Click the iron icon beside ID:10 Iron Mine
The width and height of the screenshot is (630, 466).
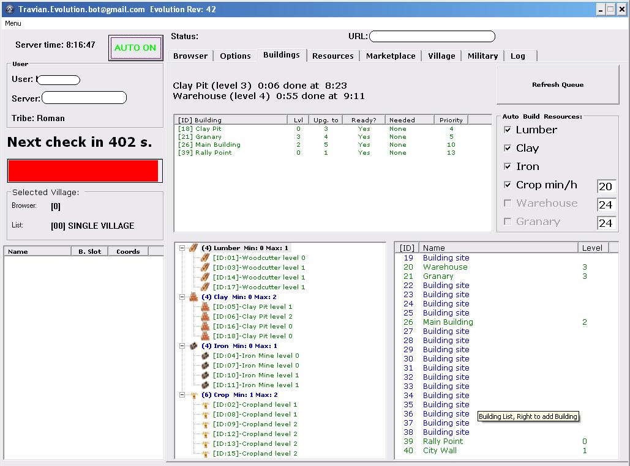(x=206, y=375)
